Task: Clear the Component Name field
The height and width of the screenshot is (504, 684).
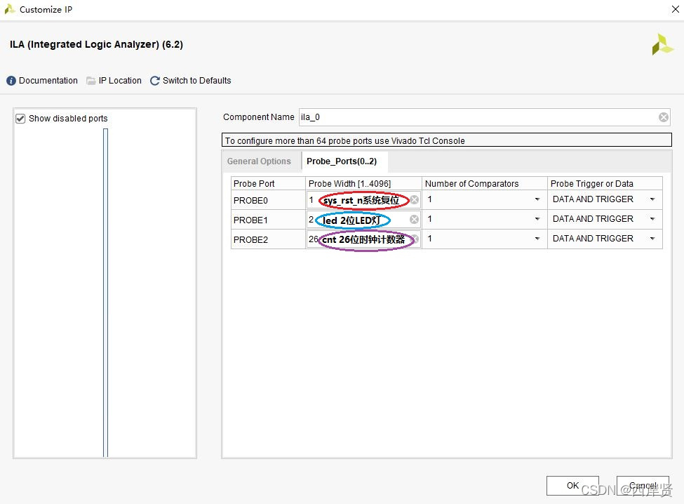Action: 663,117
